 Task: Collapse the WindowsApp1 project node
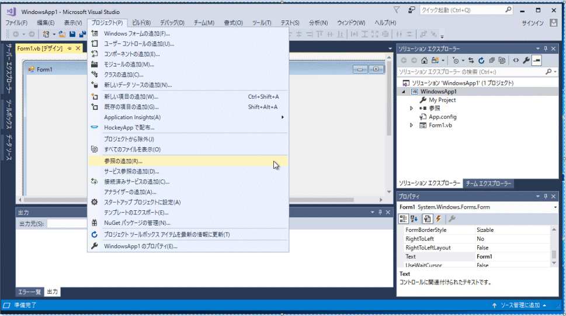tap(404, 92)
